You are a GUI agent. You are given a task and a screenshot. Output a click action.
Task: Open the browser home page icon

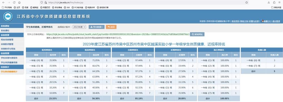[x=19, y=3]
